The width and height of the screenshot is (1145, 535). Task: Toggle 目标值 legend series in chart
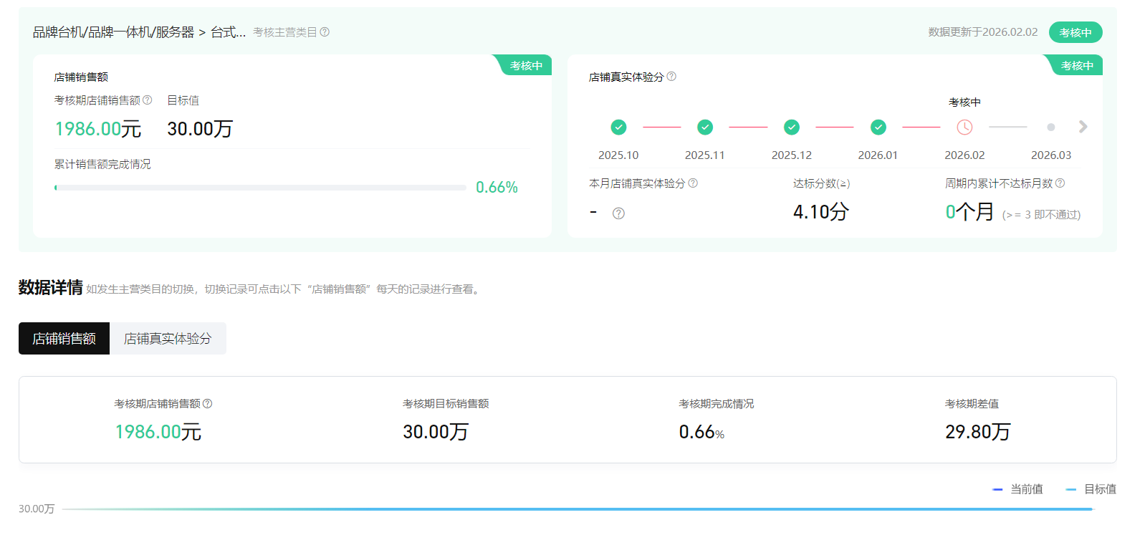1091,489
